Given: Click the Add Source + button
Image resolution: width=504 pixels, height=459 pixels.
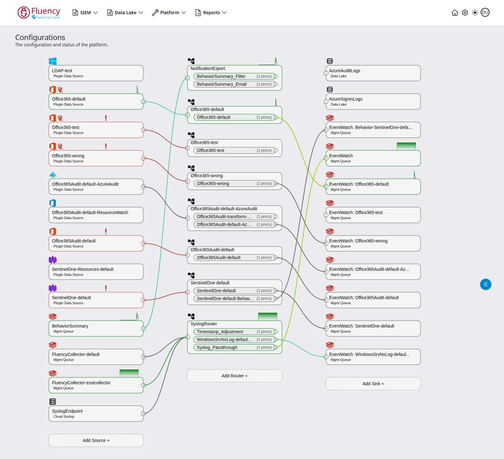Looking at the screenshot, I should point(96,440).
